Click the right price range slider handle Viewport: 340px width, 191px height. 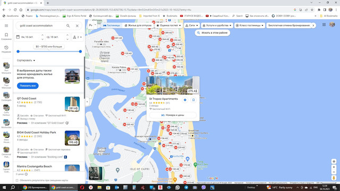[x=80, y=51]
